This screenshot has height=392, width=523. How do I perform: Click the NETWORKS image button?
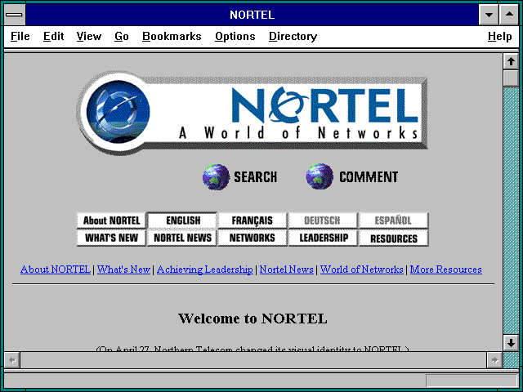(x=253, y=238)
